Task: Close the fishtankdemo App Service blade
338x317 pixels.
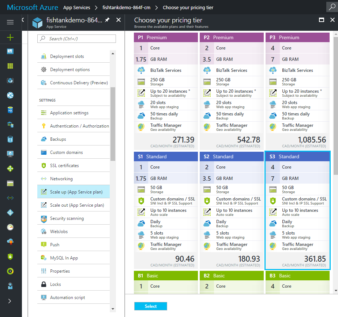Action: click(119, 20)
